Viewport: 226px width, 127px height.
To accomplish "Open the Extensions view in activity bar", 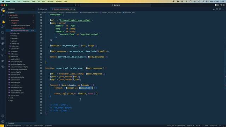I will pos(3,38).
